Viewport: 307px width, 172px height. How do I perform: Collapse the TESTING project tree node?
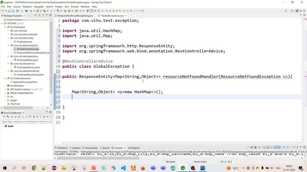pyautogui.click(x=2, y=23)
